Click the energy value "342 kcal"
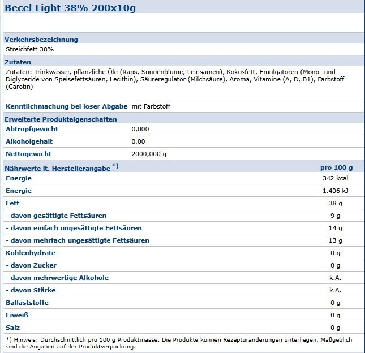The width and height of the screenshot is (365, 353). click(335, 178)
